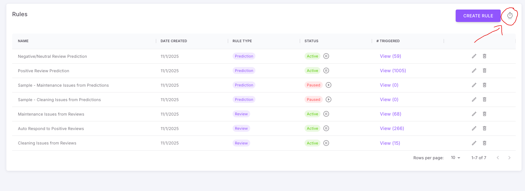Resume Sample - Maintenance Issues from Predictions rule
This screenshot has width=525, height=191.
click(x=329, y=85)
